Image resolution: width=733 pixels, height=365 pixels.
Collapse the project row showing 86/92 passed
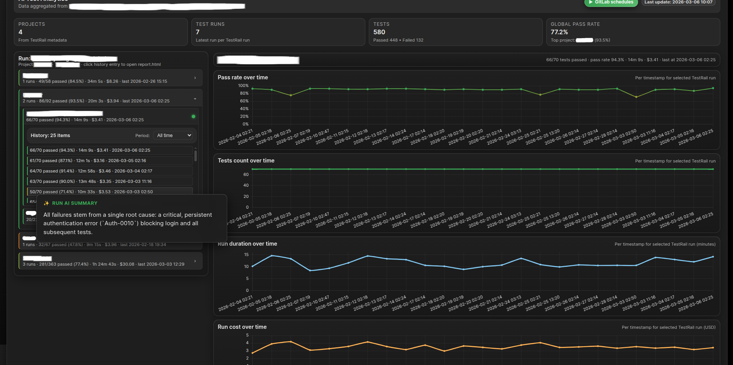tap(195, 99)
